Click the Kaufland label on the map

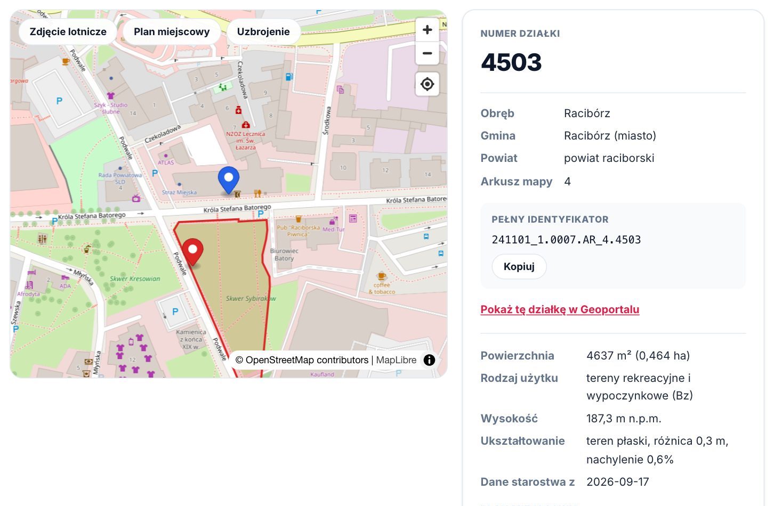pos(322,374)
